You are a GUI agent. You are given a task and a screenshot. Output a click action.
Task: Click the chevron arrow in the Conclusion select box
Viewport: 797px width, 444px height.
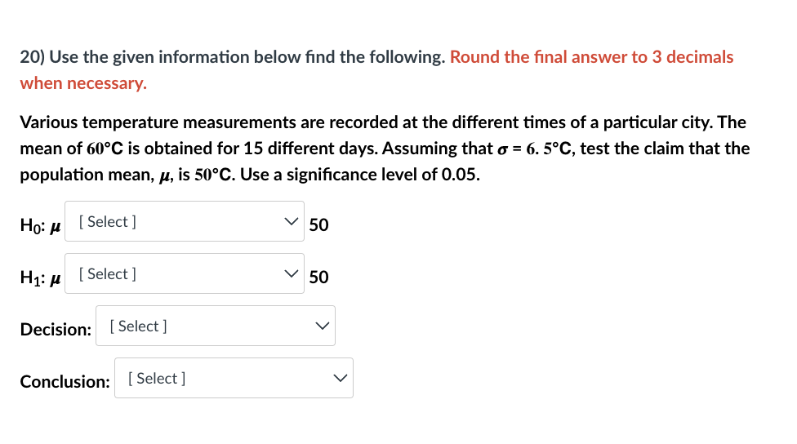point(341,379)
